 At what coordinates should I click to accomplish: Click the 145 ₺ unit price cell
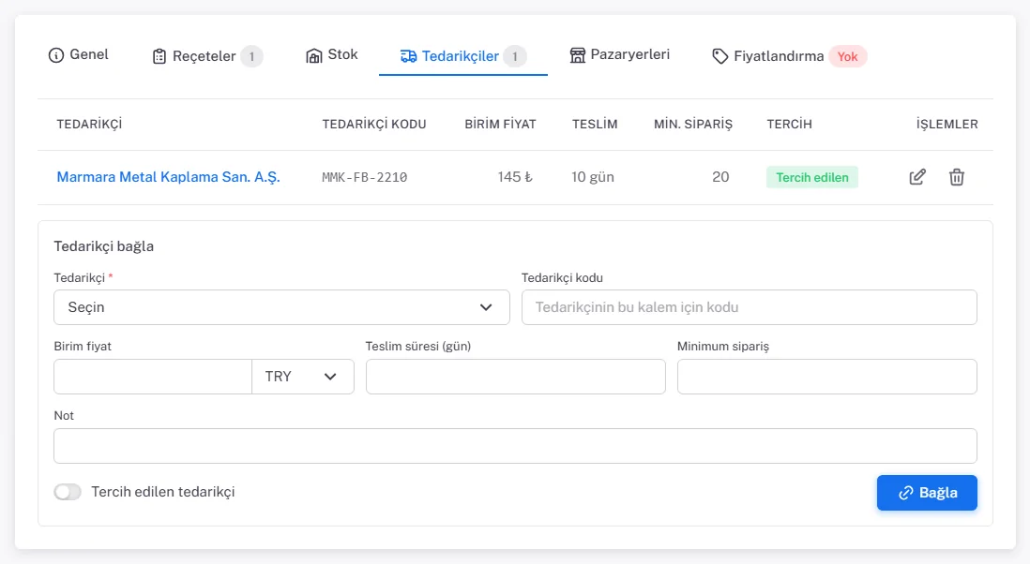[515, 177]
